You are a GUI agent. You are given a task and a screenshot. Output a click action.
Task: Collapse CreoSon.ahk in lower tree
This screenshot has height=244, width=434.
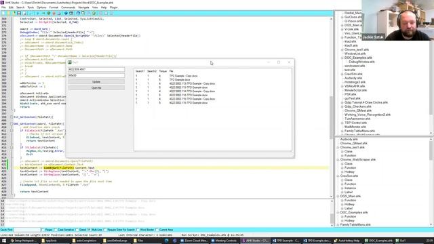[338, 176]
